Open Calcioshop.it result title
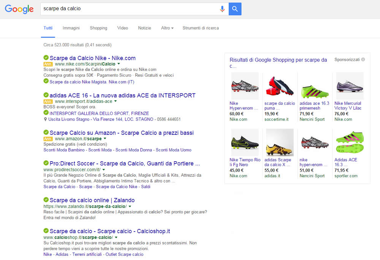 click(x=110, y=231)
